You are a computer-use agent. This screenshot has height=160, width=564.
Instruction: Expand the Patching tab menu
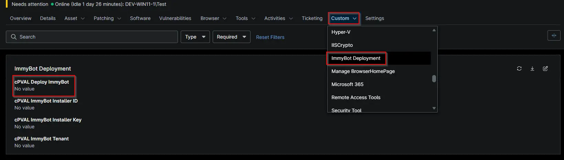pos(107,18)
